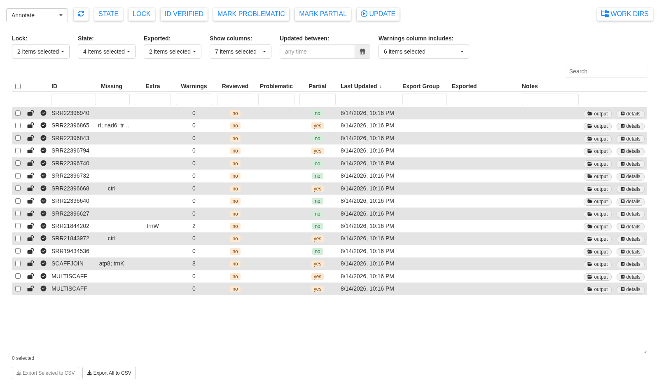Open output folder for SRR21843972
Screen dimensions: 659x385
pos(598,239)
